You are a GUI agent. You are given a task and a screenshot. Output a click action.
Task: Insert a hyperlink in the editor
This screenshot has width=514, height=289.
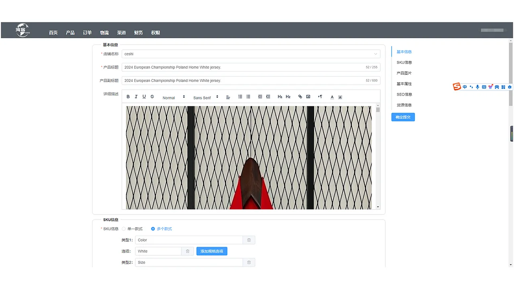point(300,96)
